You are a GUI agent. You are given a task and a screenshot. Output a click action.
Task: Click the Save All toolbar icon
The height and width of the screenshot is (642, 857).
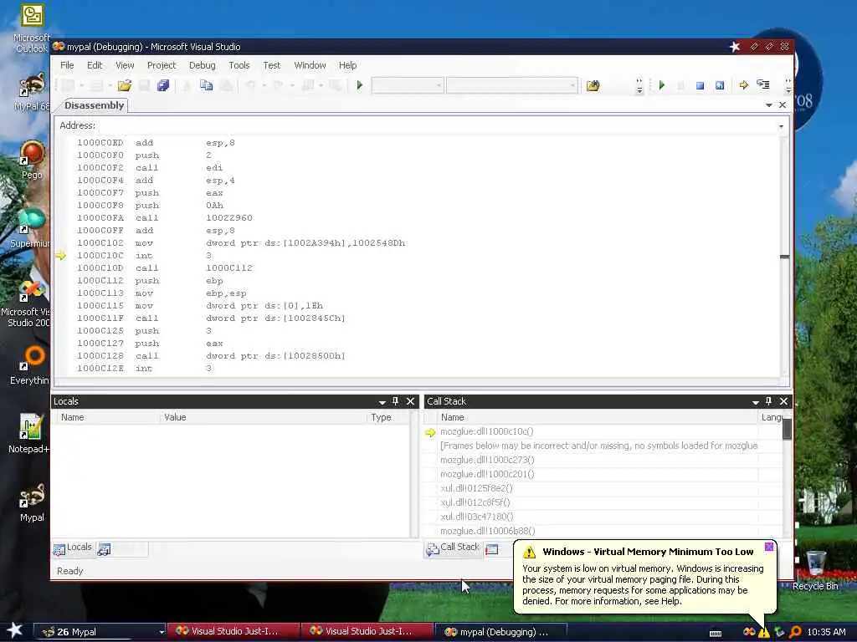point(163,85)
